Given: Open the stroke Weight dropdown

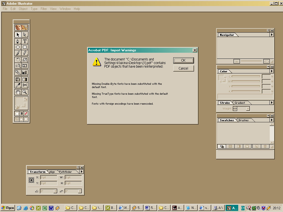Looking at the screenshot, I should [x=248, y=108].
